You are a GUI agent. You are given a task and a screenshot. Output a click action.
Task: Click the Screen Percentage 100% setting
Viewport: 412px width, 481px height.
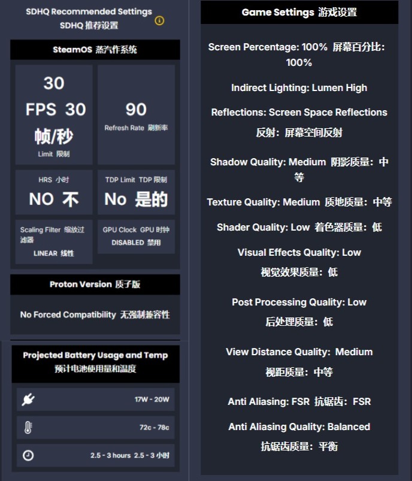click(x=299, y=55)
